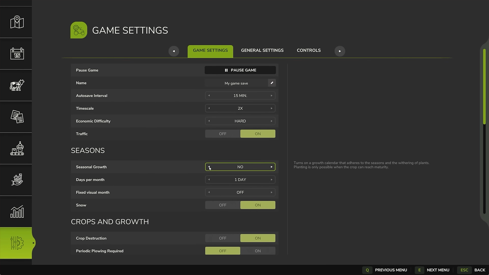Click left arrow of Economic Difficulty
Image resolution: width=489 pixels, height=275 pixels.
tap(209, 121)
